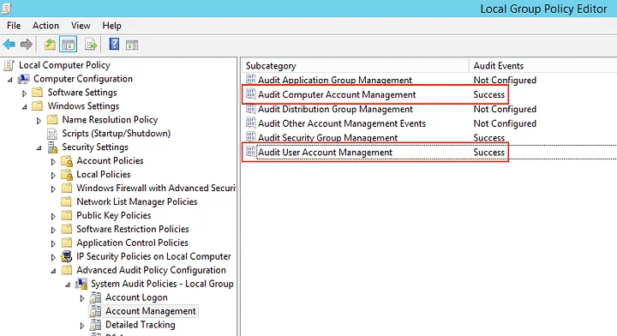Expand the Account Logon node arrow
The image size is (617, 336).
[x=82, y=298]
